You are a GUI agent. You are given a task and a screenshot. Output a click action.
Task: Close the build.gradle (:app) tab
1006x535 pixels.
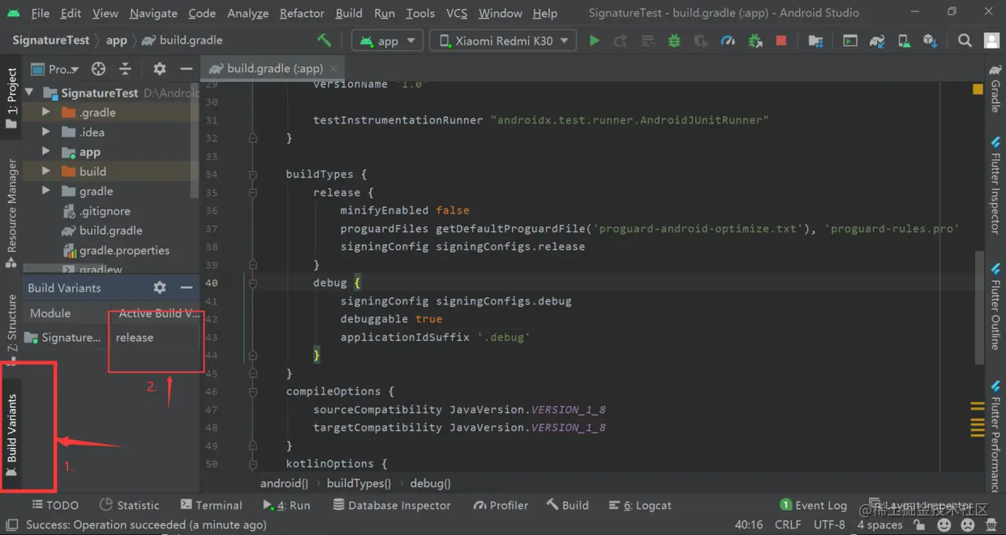[x=333, y=69]
